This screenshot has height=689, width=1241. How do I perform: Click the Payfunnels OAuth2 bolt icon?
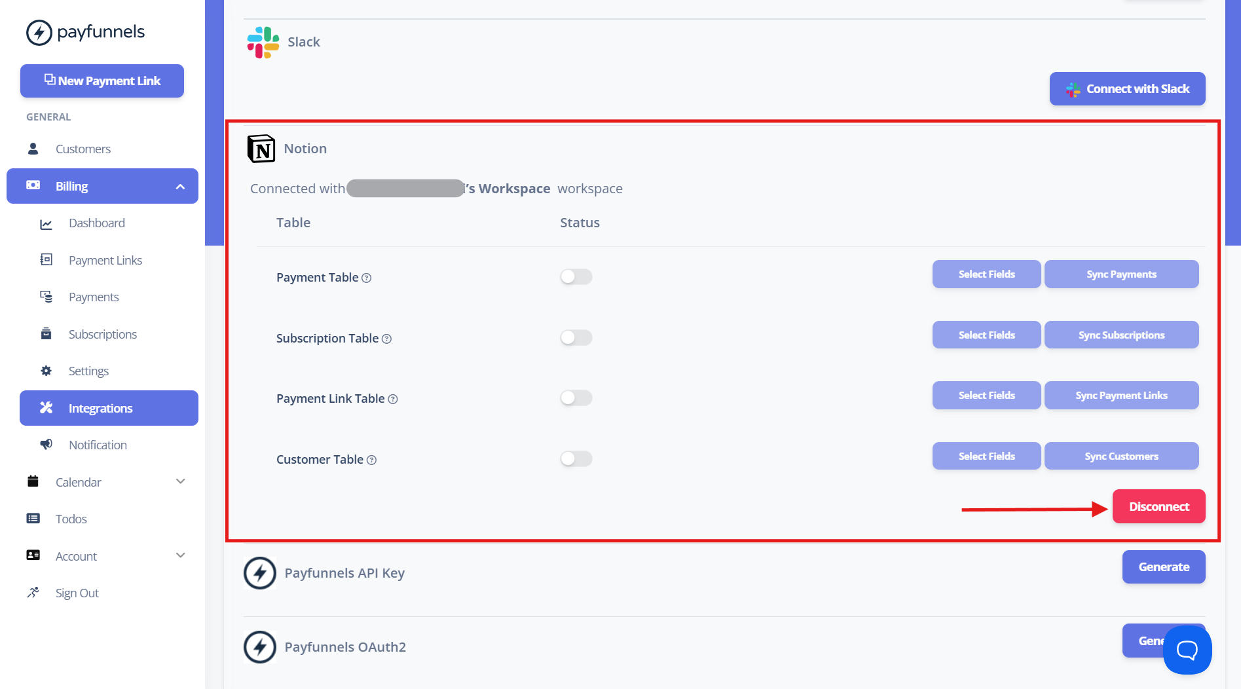pyautogui.click(x=260, y=647)
